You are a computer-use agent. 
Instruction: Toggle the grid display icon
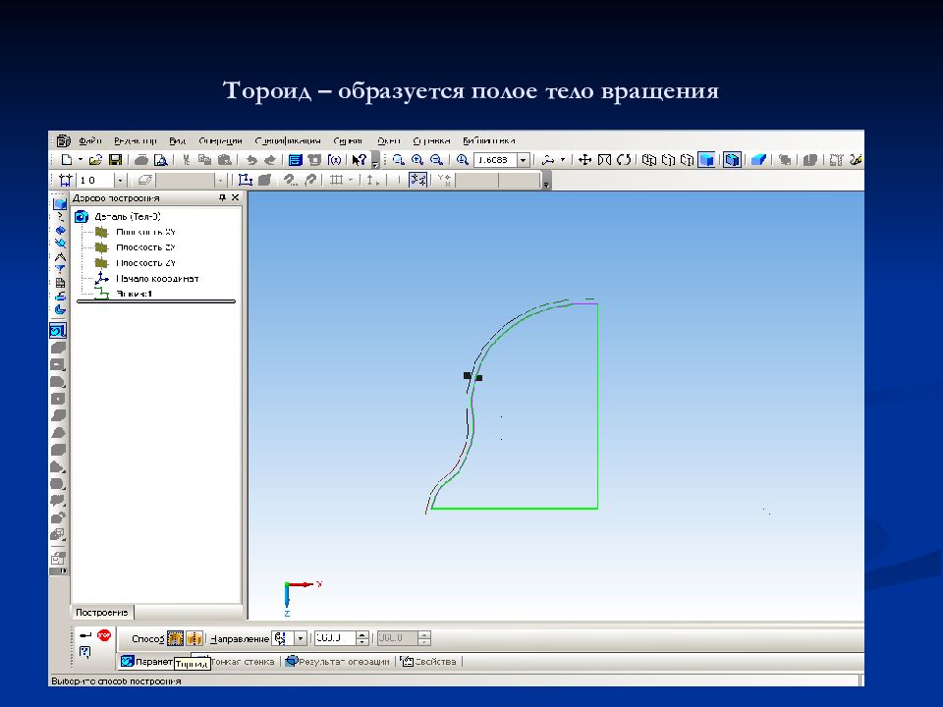coord(337,180)
